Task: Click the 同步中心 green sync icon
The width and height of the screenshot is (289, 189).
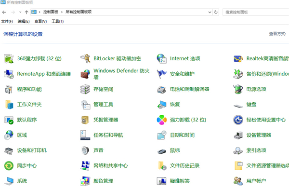Action: pos(9,166)
